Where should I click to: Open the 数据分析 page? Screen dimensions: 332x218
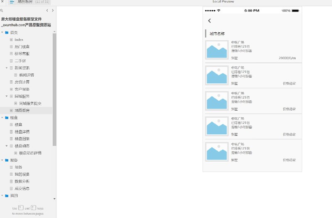click(22, 182)
